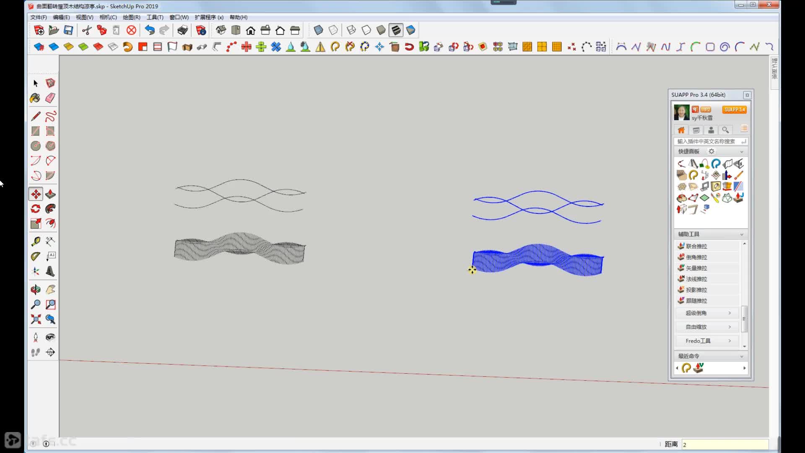
Task: Pick the 3D Text tool
Action: point(50,271)
